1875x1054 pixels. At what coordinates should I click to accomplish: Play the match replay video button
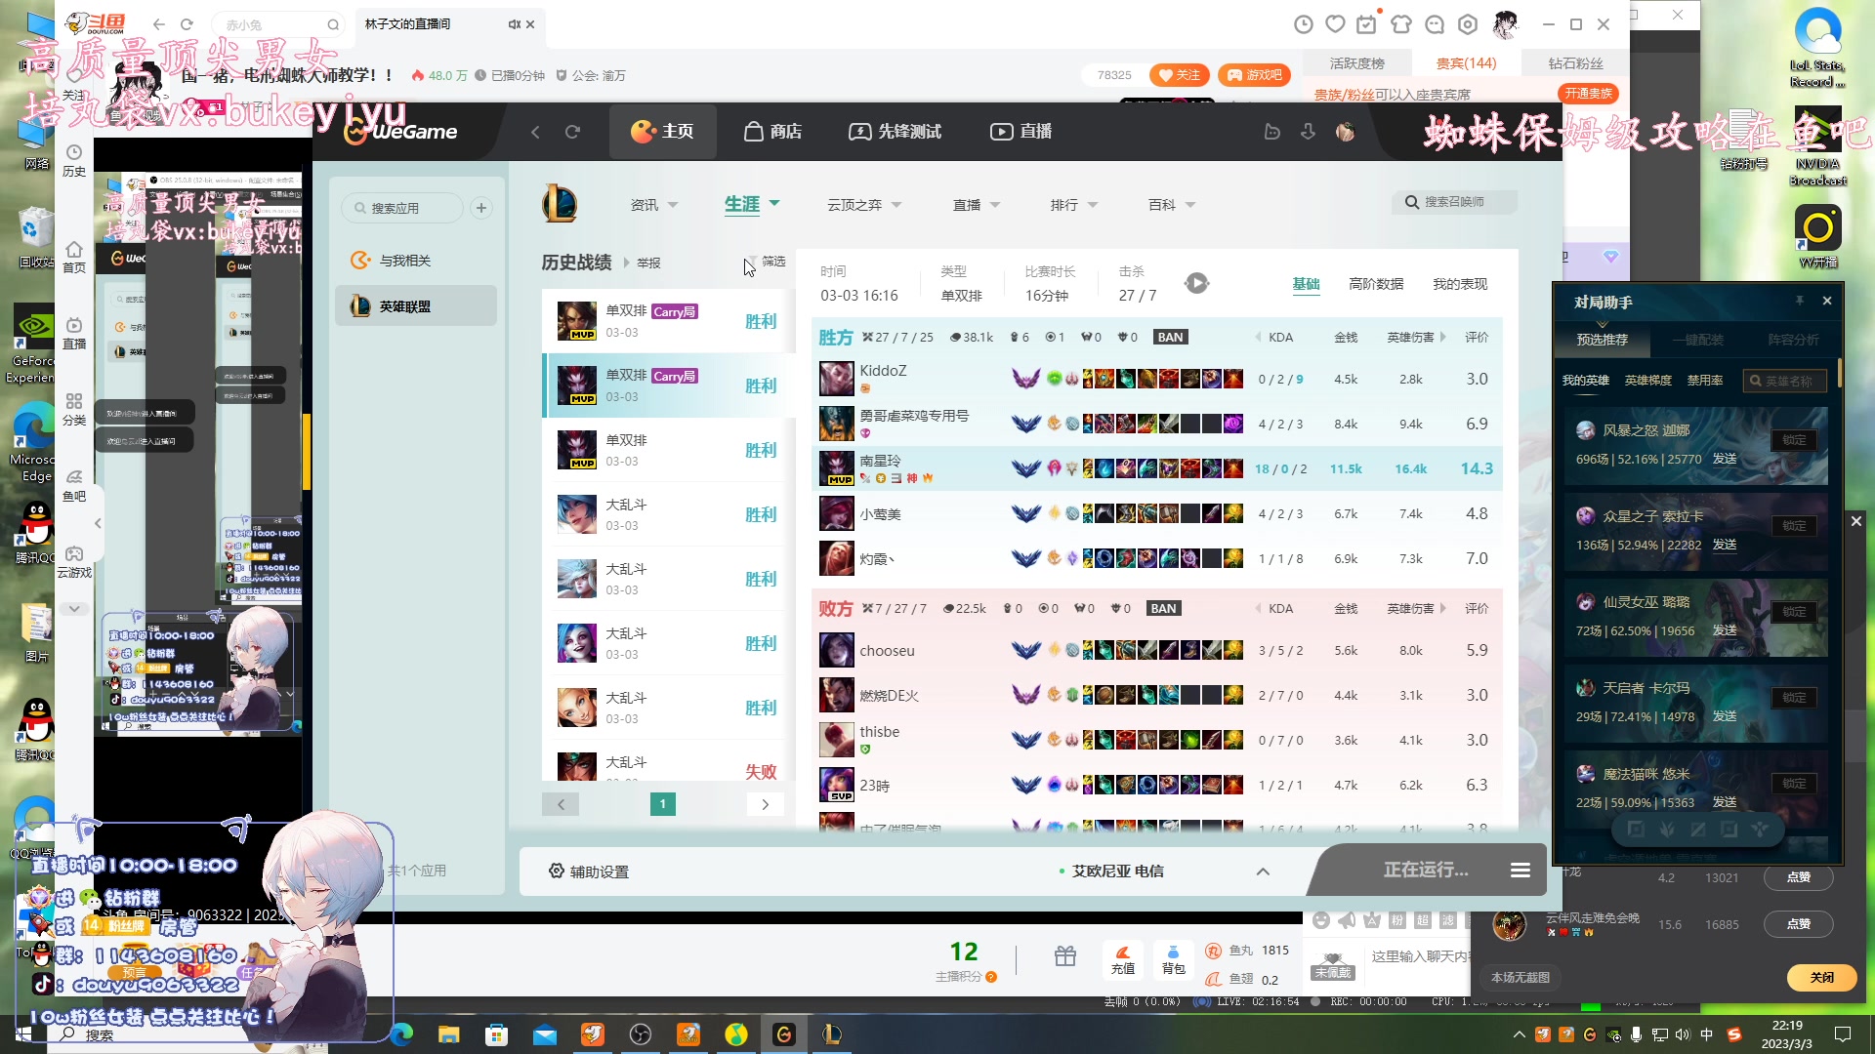(x=1196, y=283)
